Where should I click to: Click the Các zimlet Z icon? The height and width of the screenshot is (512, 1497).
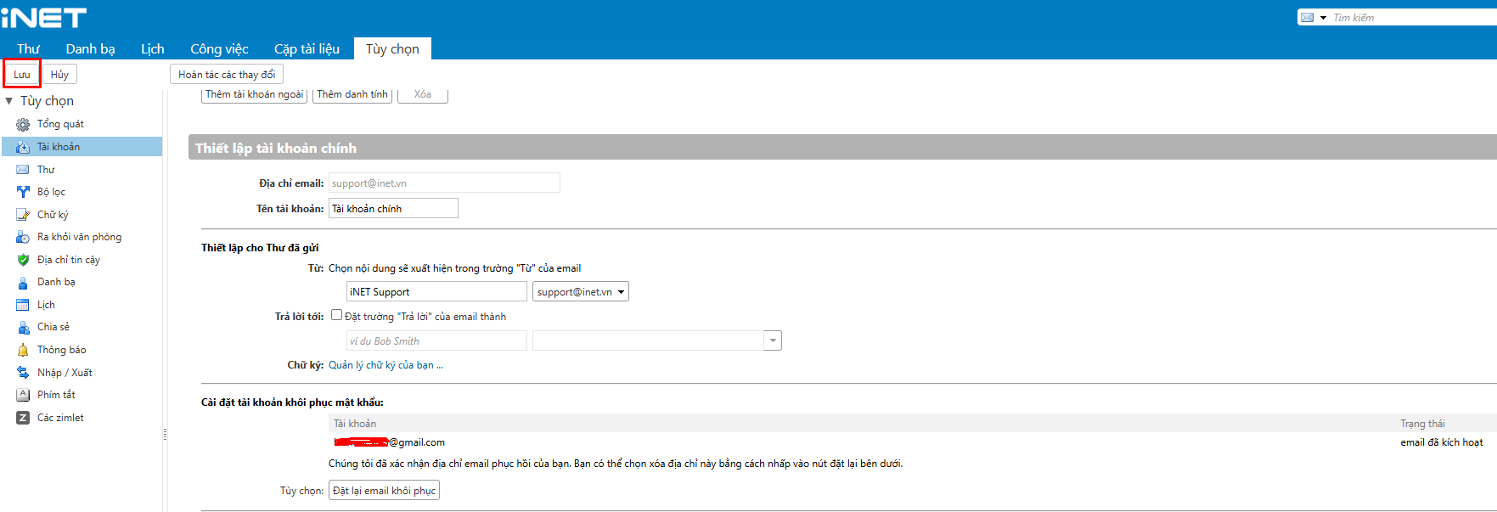pos(23,418)
